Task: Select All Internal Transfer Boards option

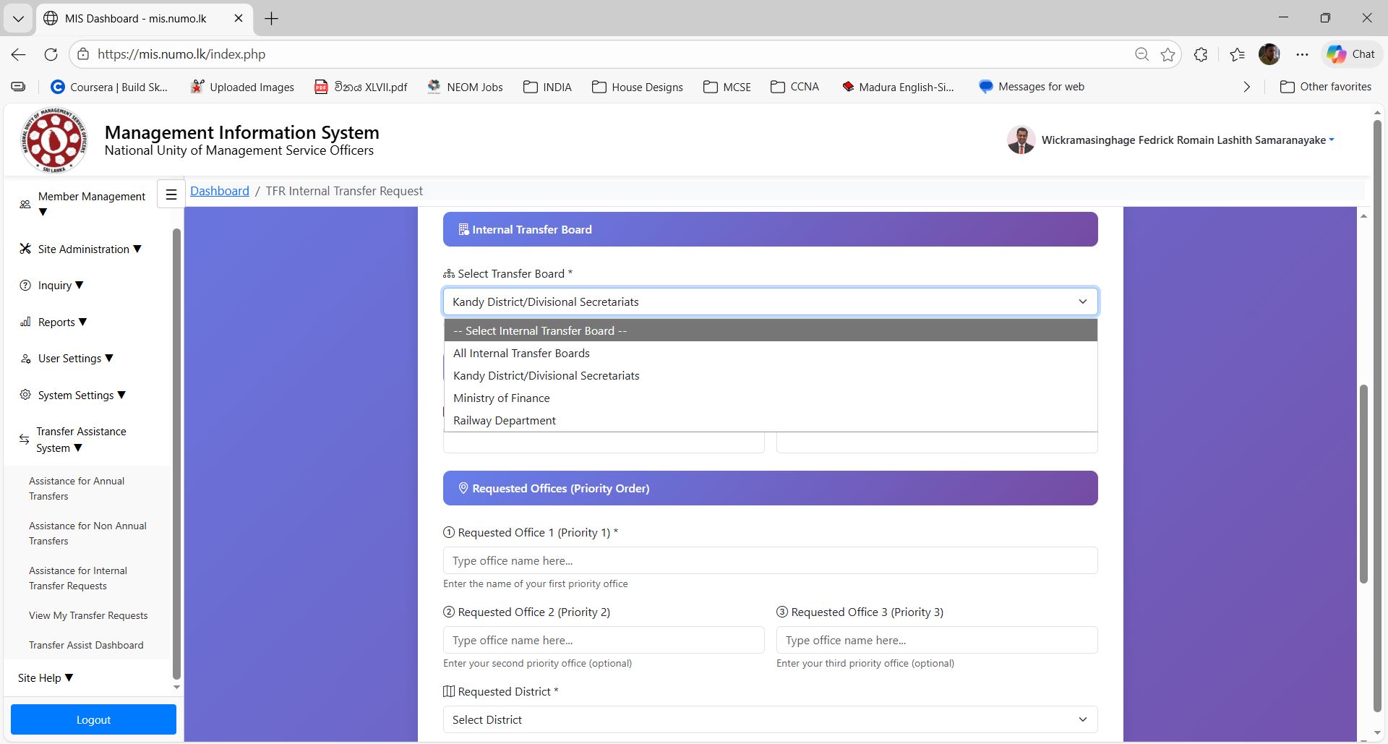Action: [x=521, y=353]
